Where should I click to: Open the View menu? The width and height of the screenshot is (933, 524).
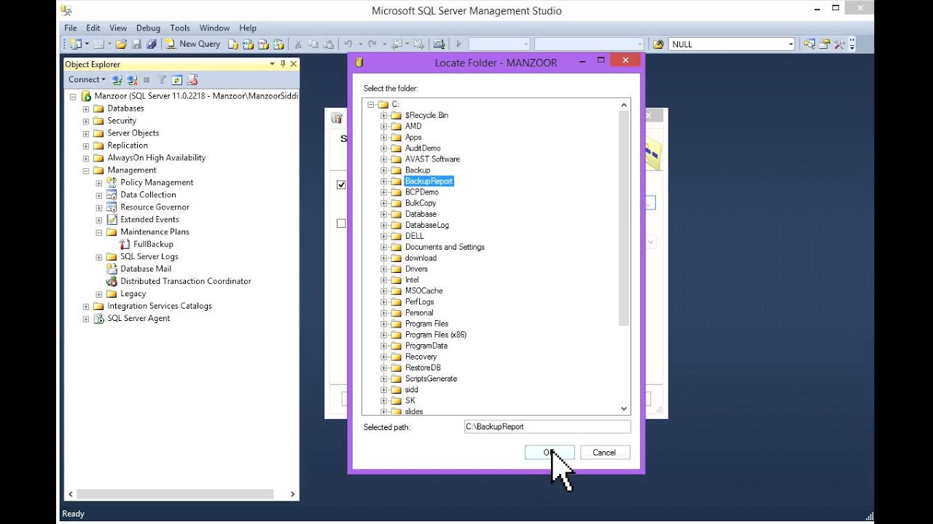coord(118,28)
